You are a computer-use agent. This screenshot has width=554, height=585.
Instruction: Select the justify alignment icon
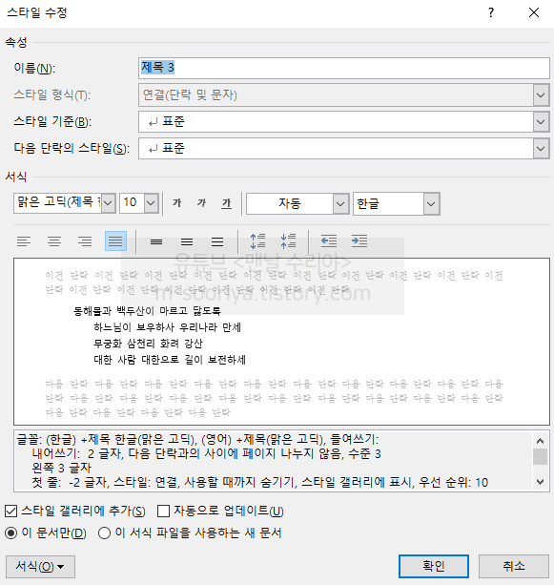pyautogui.click(x=115, y=241)
